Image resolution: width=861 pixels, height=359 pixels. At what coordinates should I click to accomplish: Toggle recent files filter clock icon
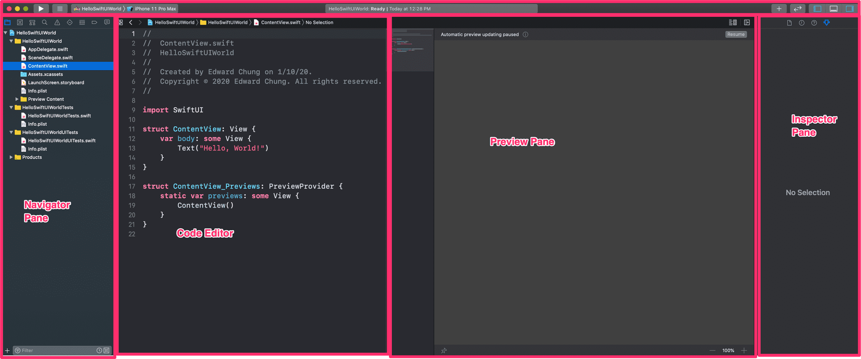coord(99,350)
